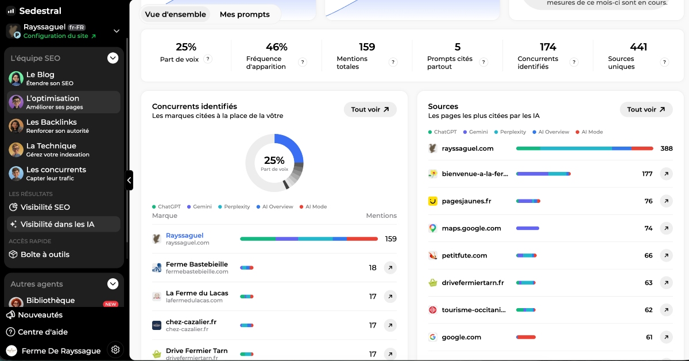Collapse the Autres agents section
The height and width of the screenshot is (361, 689).
[113, 284]
